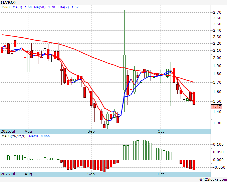Screen dimensions: 227x182
Task: Click the 1.90 price axis label
Action: (x=217, y=66)
